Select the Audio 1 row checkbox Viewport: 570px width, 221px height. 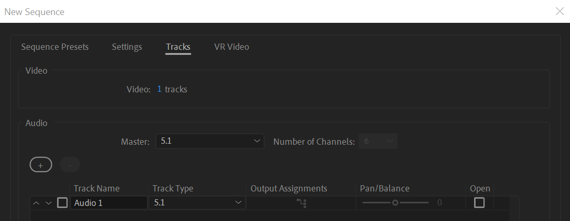point(62,203)
